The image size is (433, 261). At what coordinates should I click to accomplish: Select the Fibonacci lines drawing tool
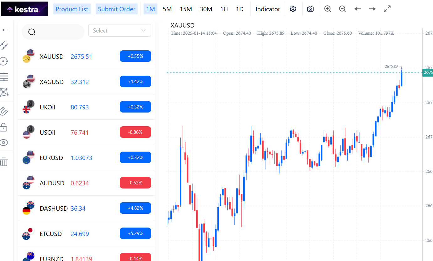click(x=4, y=76)
